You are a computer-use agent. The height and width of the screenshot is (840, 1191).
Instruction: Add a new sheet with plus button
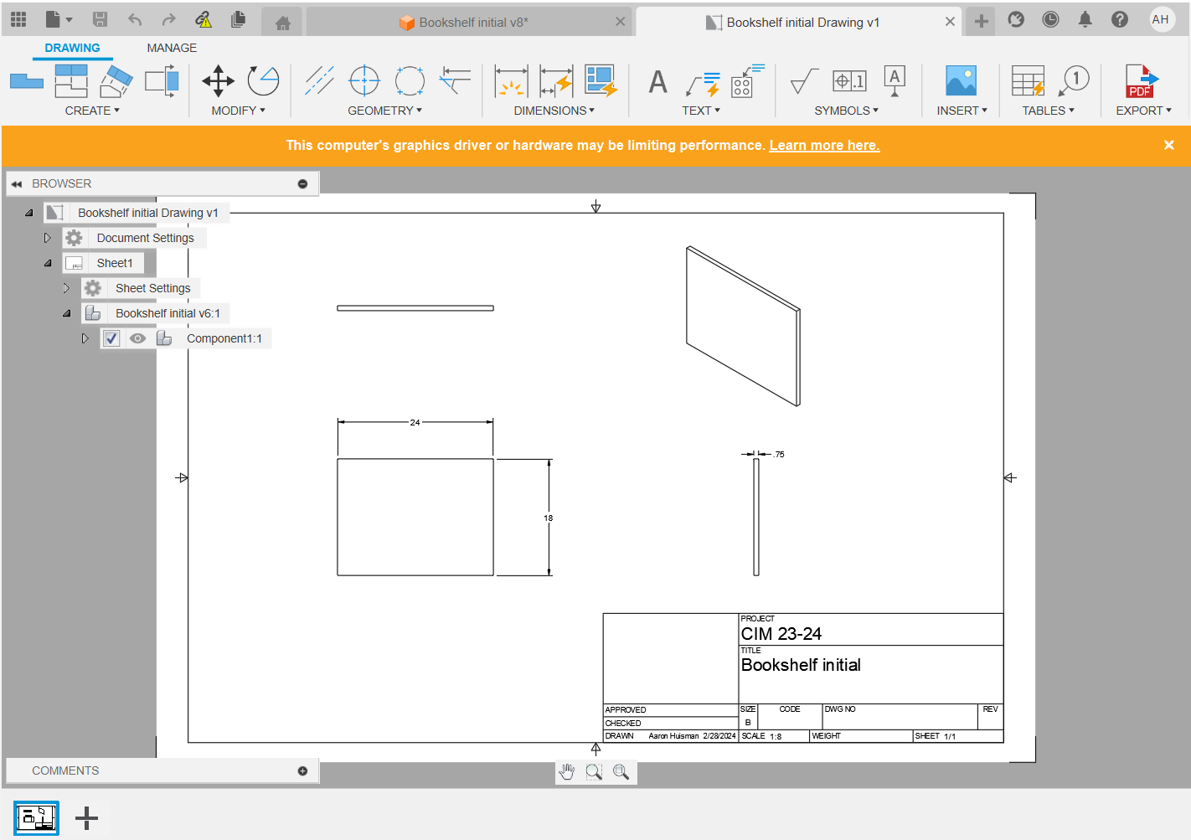click(86, 818)
